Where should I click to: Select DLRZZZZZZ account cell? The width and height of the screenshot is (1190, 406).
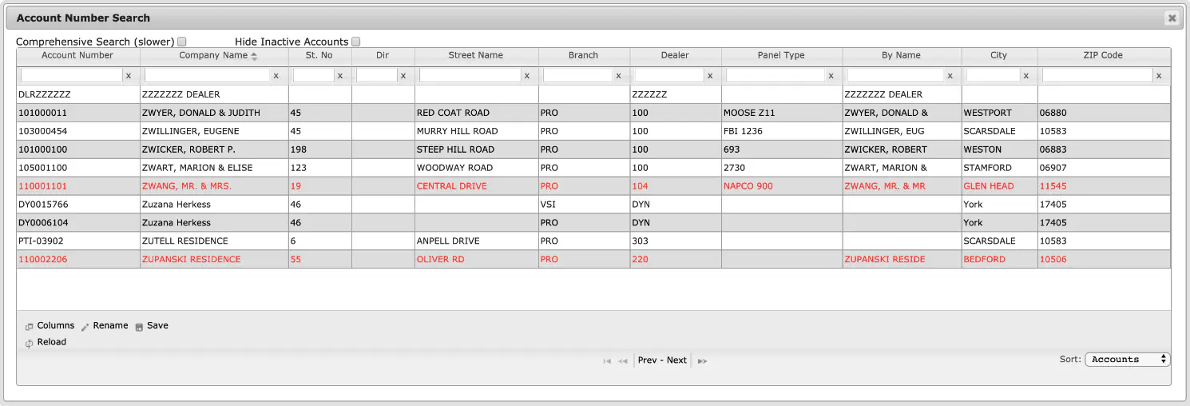pos(78,94)
